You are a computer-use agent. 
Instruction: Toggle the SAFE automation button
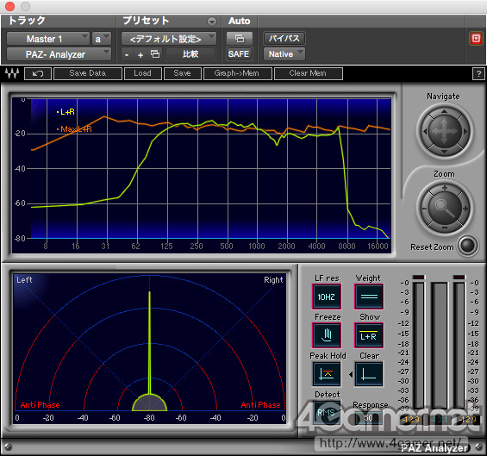click(239, 54)
